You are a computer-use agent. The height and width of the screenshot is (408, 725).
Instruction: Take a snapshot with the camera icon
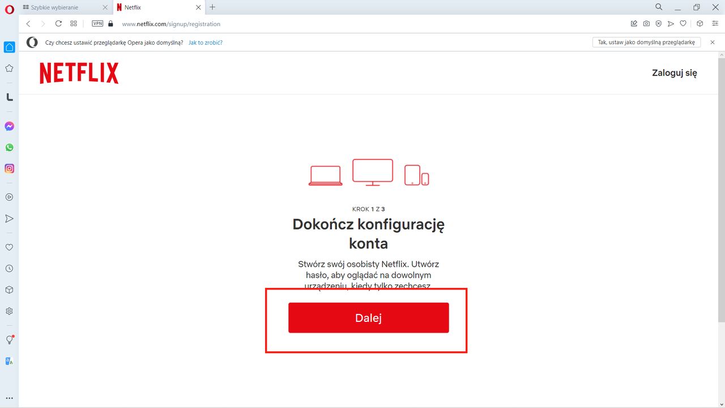[646, 23]
